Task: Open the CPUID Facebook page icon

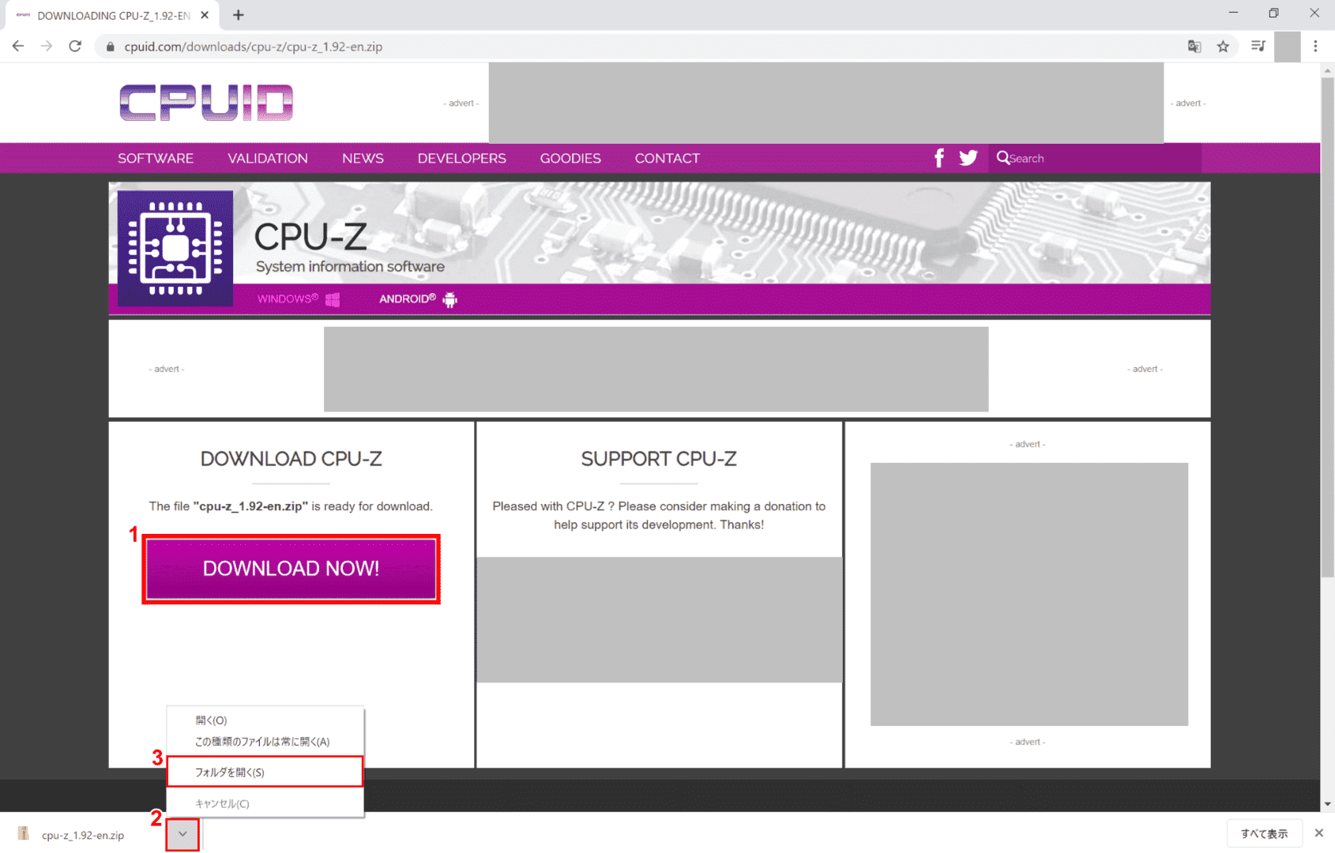Action: [938, 158]
